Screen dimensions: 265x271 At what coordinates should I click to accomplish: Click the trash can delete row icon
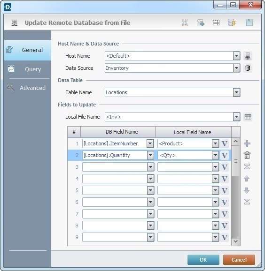(x=247, y=155)
